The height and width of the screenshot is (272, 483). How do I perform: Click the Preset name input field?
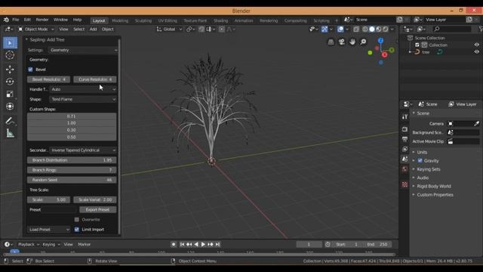(x=59, y=210)
